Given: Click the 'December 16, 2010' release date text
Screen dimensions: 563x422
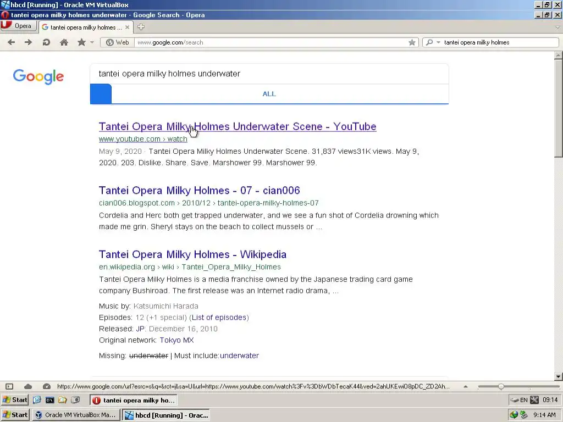Looking at the screenshot, I should tap(183, 329).
